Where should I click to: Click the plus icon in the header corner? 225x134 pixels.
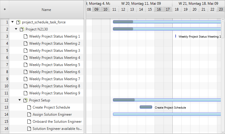click(5, 9)
